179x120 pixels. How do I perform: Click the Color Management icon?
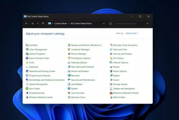coord(27,49)
